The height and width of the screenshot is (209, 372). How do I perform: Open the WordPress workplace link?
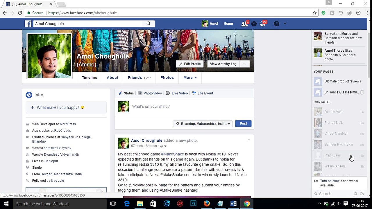67,124
